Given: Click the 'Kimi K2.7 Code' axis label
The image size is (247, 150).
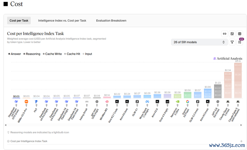Looking at the screenshot, I should (113, 115).
